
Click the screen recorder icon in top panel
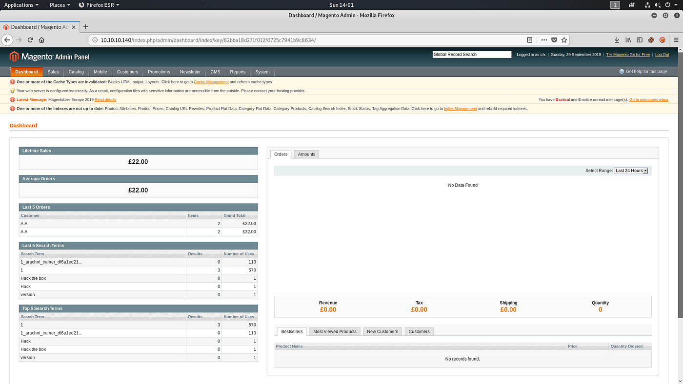pyautogui.click(x=632, y=5)
